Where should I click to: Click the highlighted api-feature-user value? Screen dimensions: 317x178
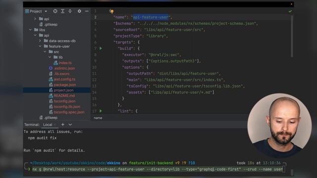(151, 17)
